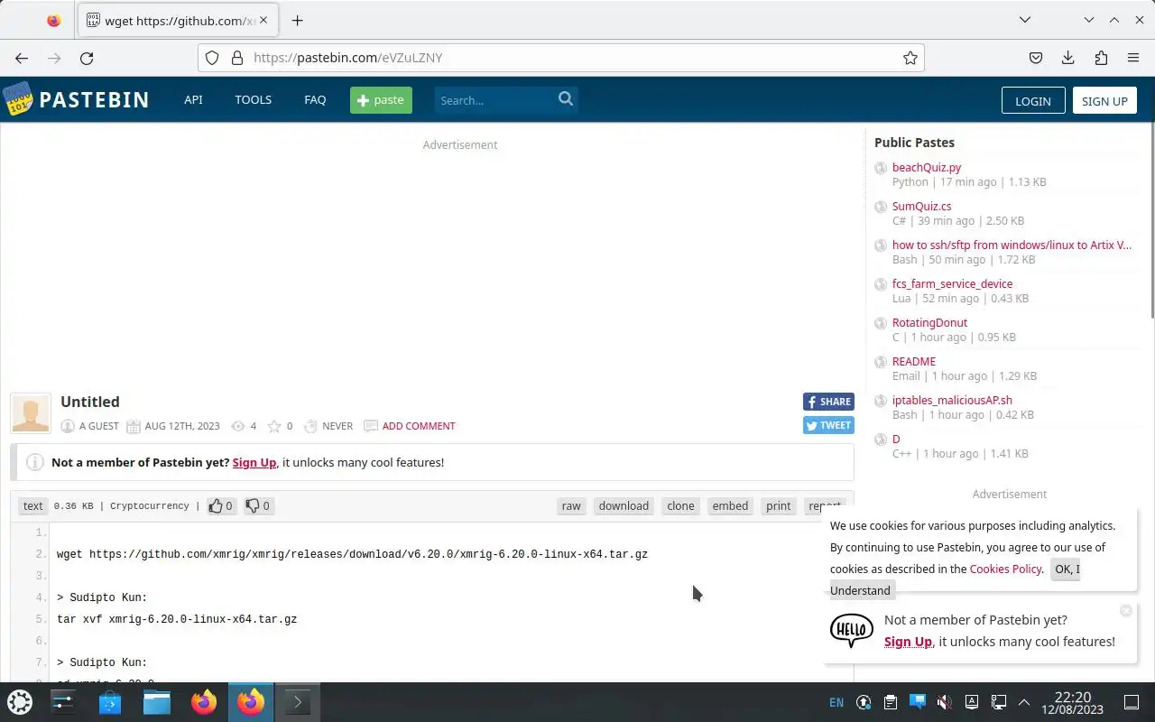Click the text syntax tag
The width and height of the screenshot is (1155, 722).
tap(32, 505)
